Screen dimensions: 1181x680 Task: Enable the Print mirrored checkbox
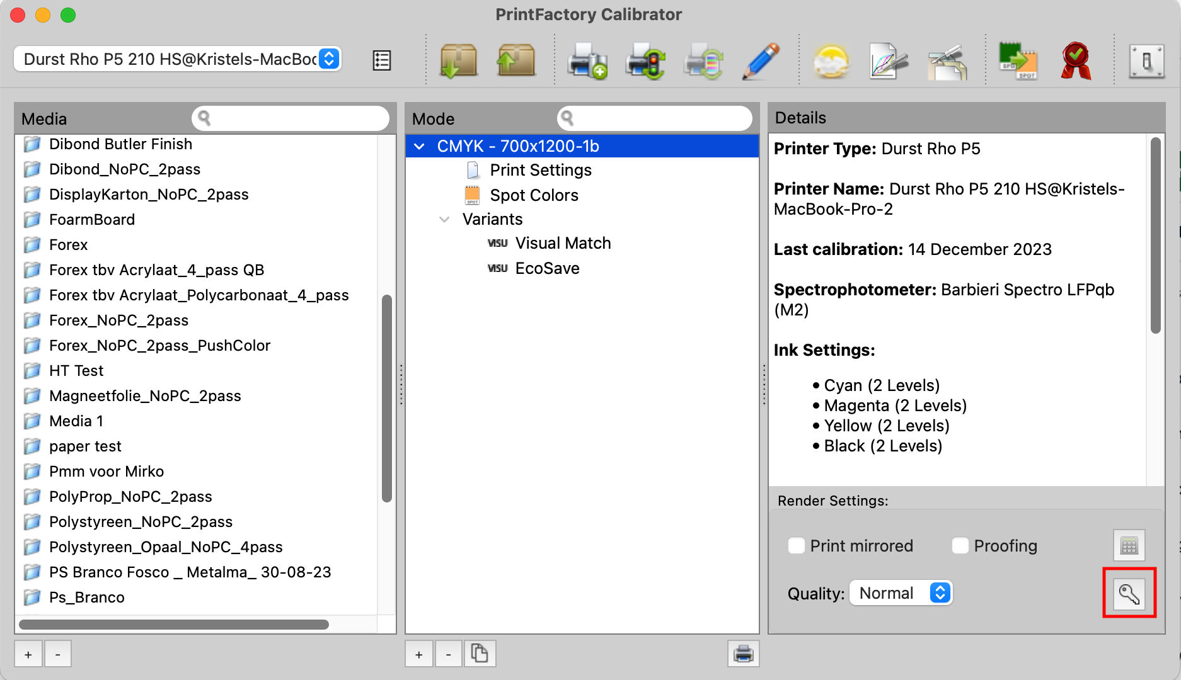click(x=797, y=545)
